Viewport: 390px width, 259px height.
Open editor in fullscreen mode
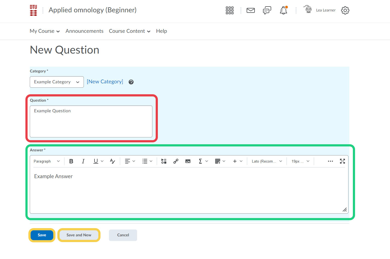(x=342, y=161)
